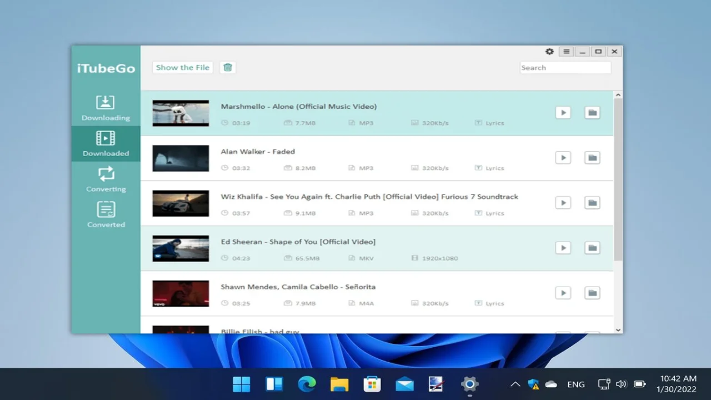Open settings gear in iTubeGo title bar

click(x=549, y=52)
